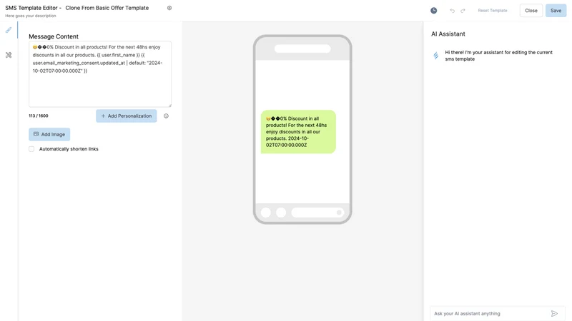Click the green SMS preview bubble
This screenshot has height=321, width=572.
(298, 132)
